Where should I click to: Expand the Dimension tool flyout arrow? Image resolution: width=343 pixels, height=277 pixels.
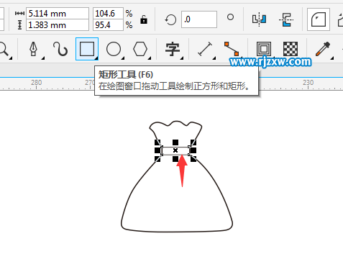tap(214, 58)
